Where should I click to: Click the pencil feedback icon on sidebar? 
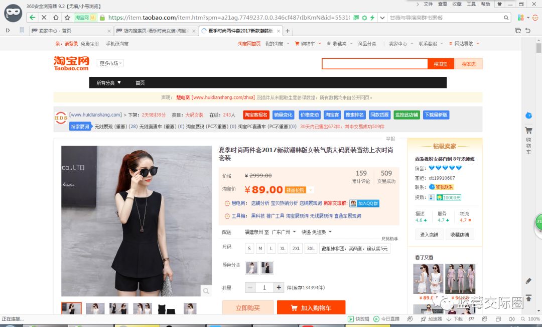528,281
